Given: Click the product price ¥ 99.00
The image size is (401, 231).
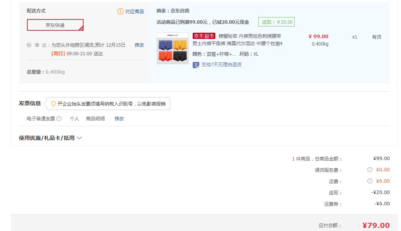Looking at the screenshot, I should [319, 37].
